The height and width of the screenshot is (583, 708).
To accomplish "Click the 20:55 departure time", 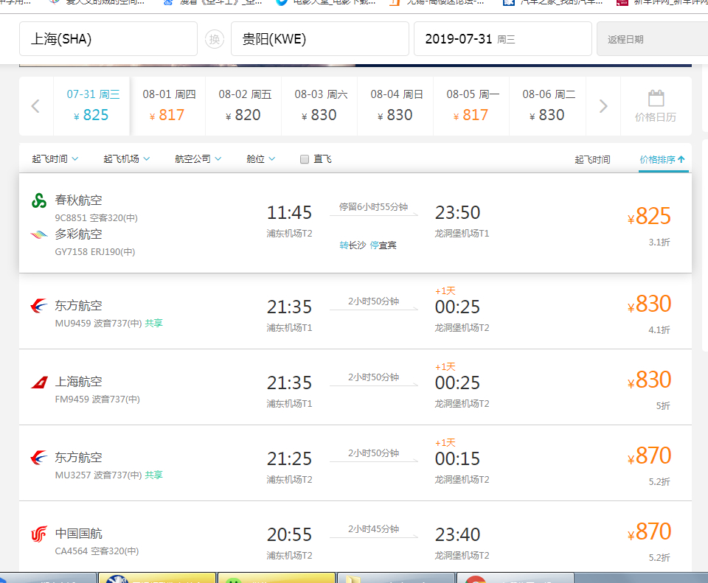I will (289, 534).
